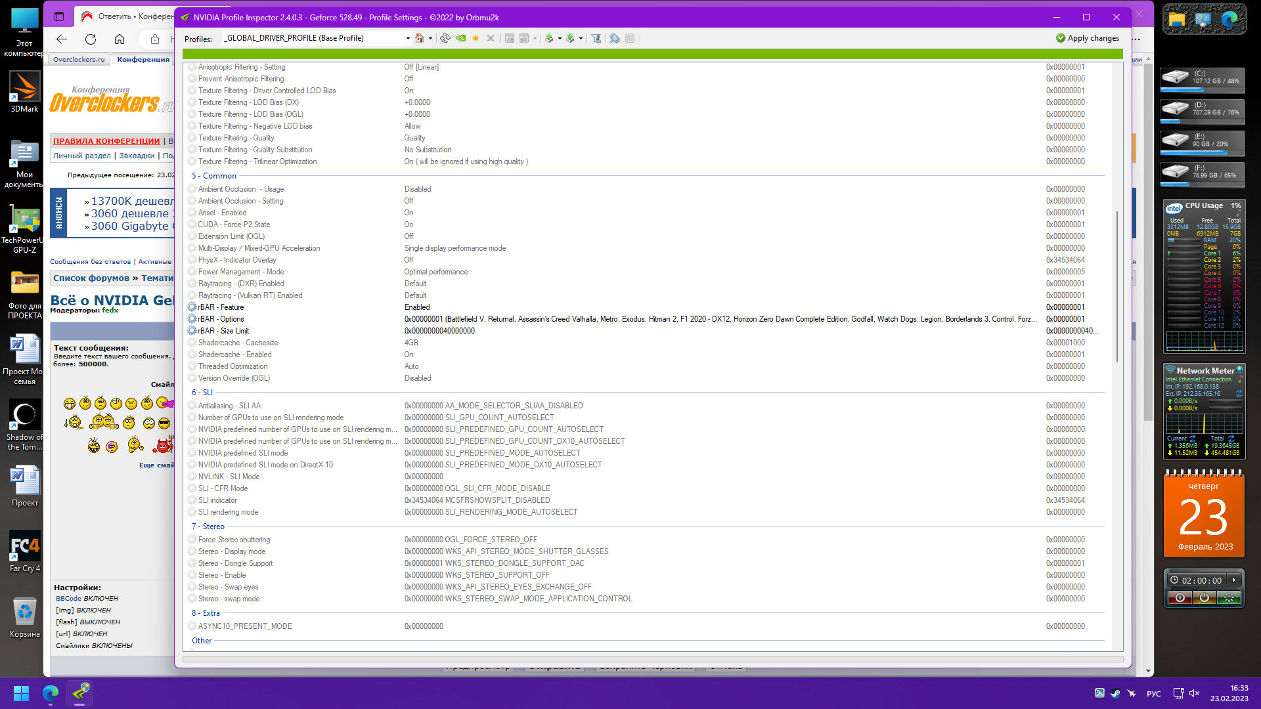1261x709 pixels.
Task: Click the orange create new profile star icon
Action: click(476, 38)
